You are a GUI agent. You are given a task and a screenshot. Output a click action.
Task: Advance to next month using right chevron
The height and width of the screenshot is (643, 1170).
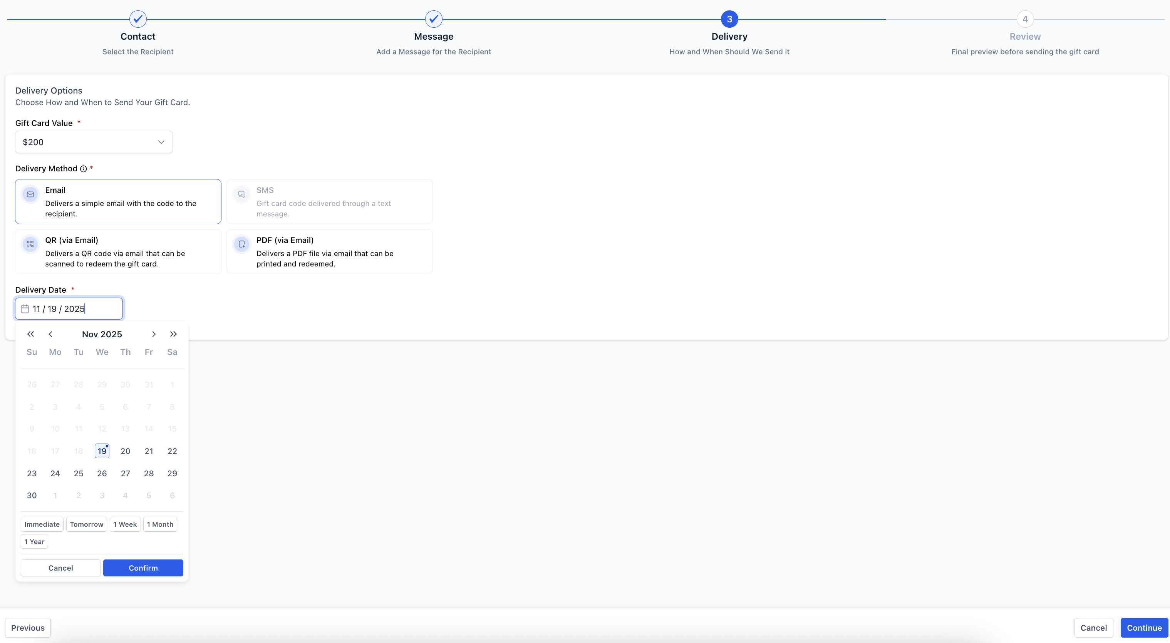(154, 334)
